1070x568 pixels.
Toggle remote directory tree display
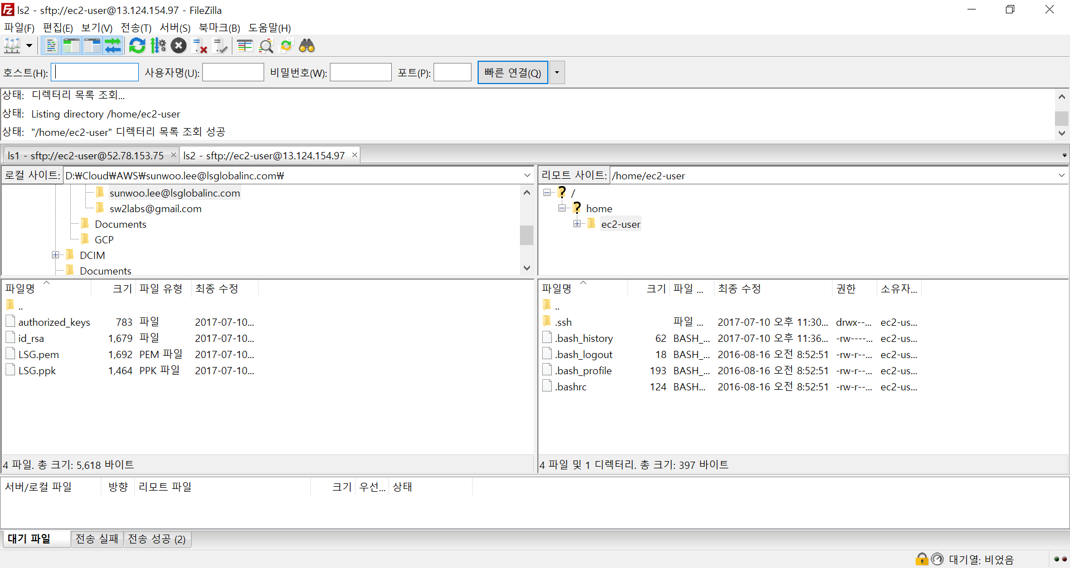[x=92, y=46]
